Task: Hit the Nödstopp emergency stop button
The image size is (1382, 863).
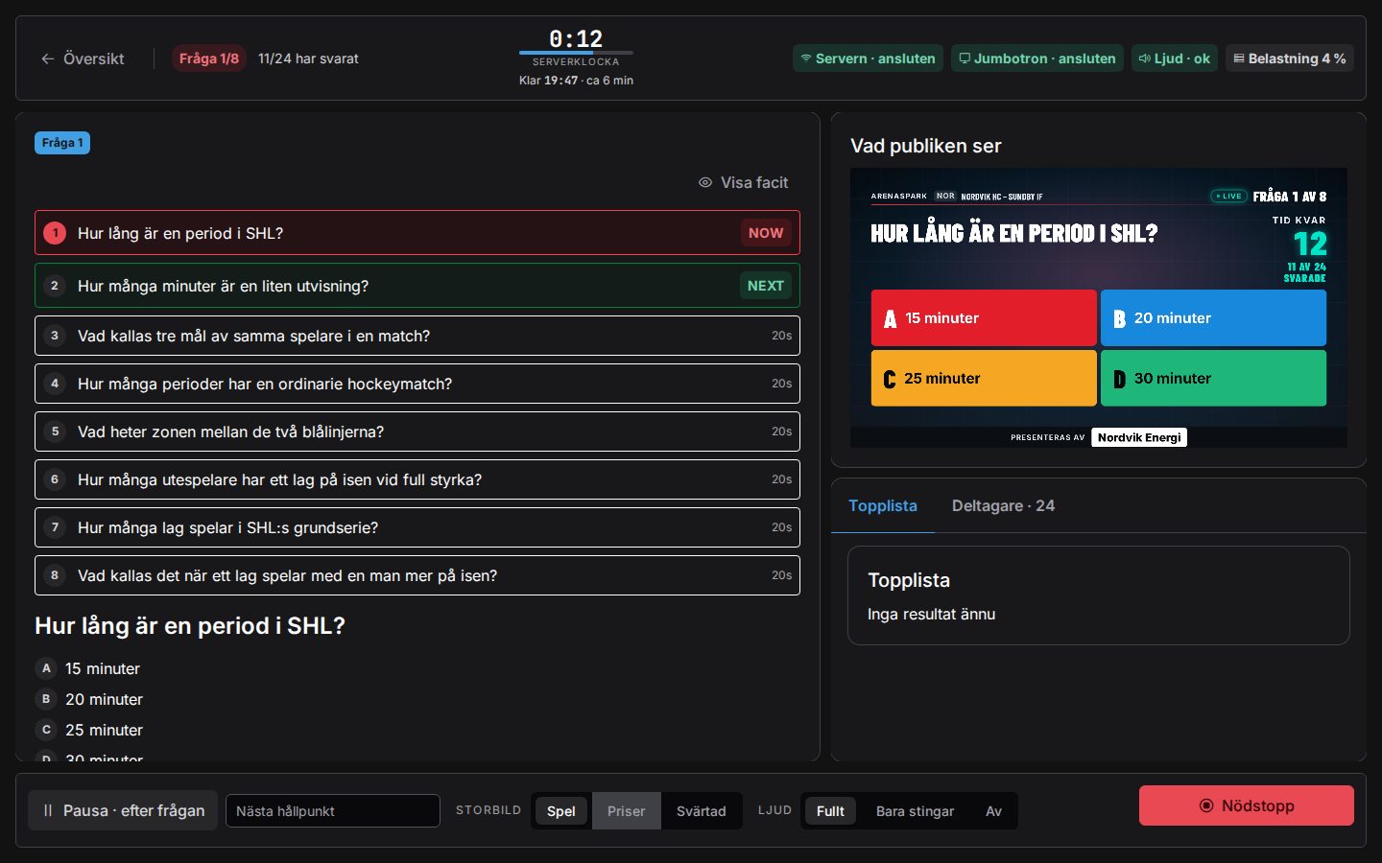Action: tap(1247, 805)
